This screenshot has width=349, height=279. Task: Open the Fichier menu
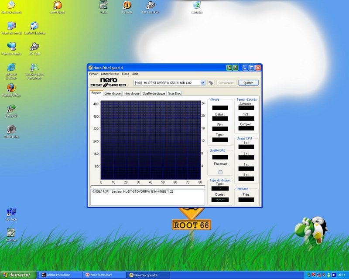pyautogui.click(x=93, y=74)
